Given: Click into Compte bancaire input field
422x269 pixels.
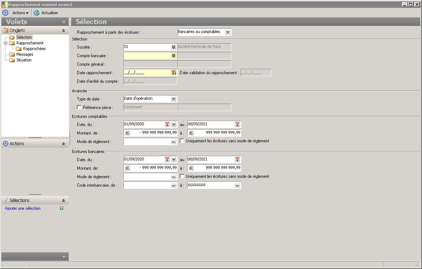Looking at the screenshot, I should [147, 56].
